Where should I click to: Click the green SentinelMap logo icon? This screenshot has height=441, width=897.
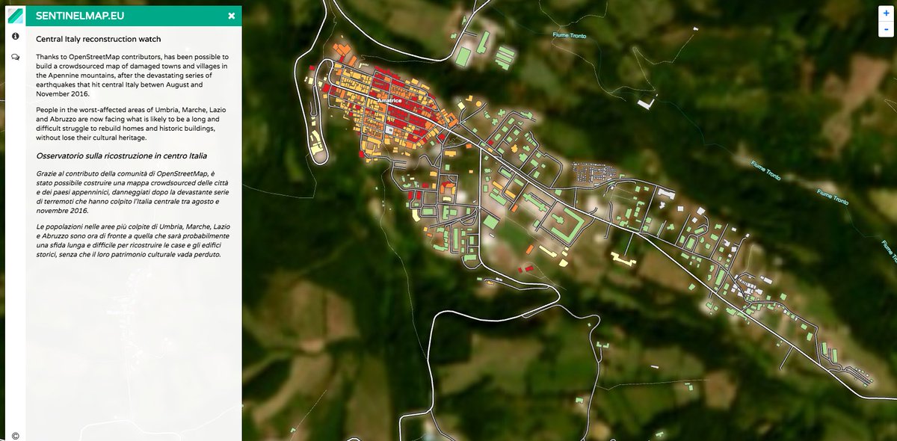(15, 15)
